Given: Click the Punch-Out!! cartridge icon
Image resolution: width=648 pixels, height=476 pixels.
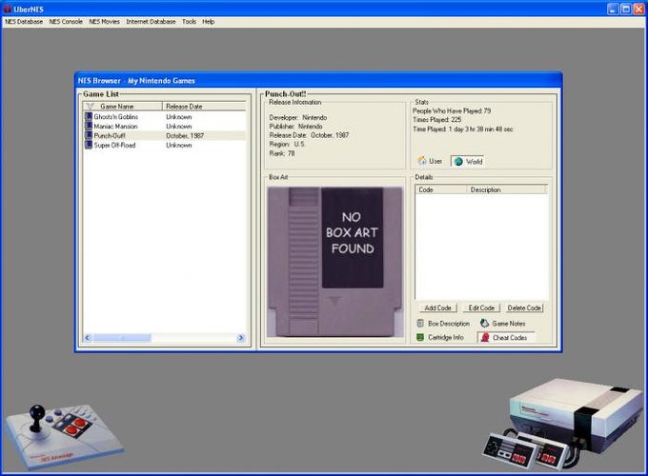Looking at the screenshot, I should pos(89,135).
